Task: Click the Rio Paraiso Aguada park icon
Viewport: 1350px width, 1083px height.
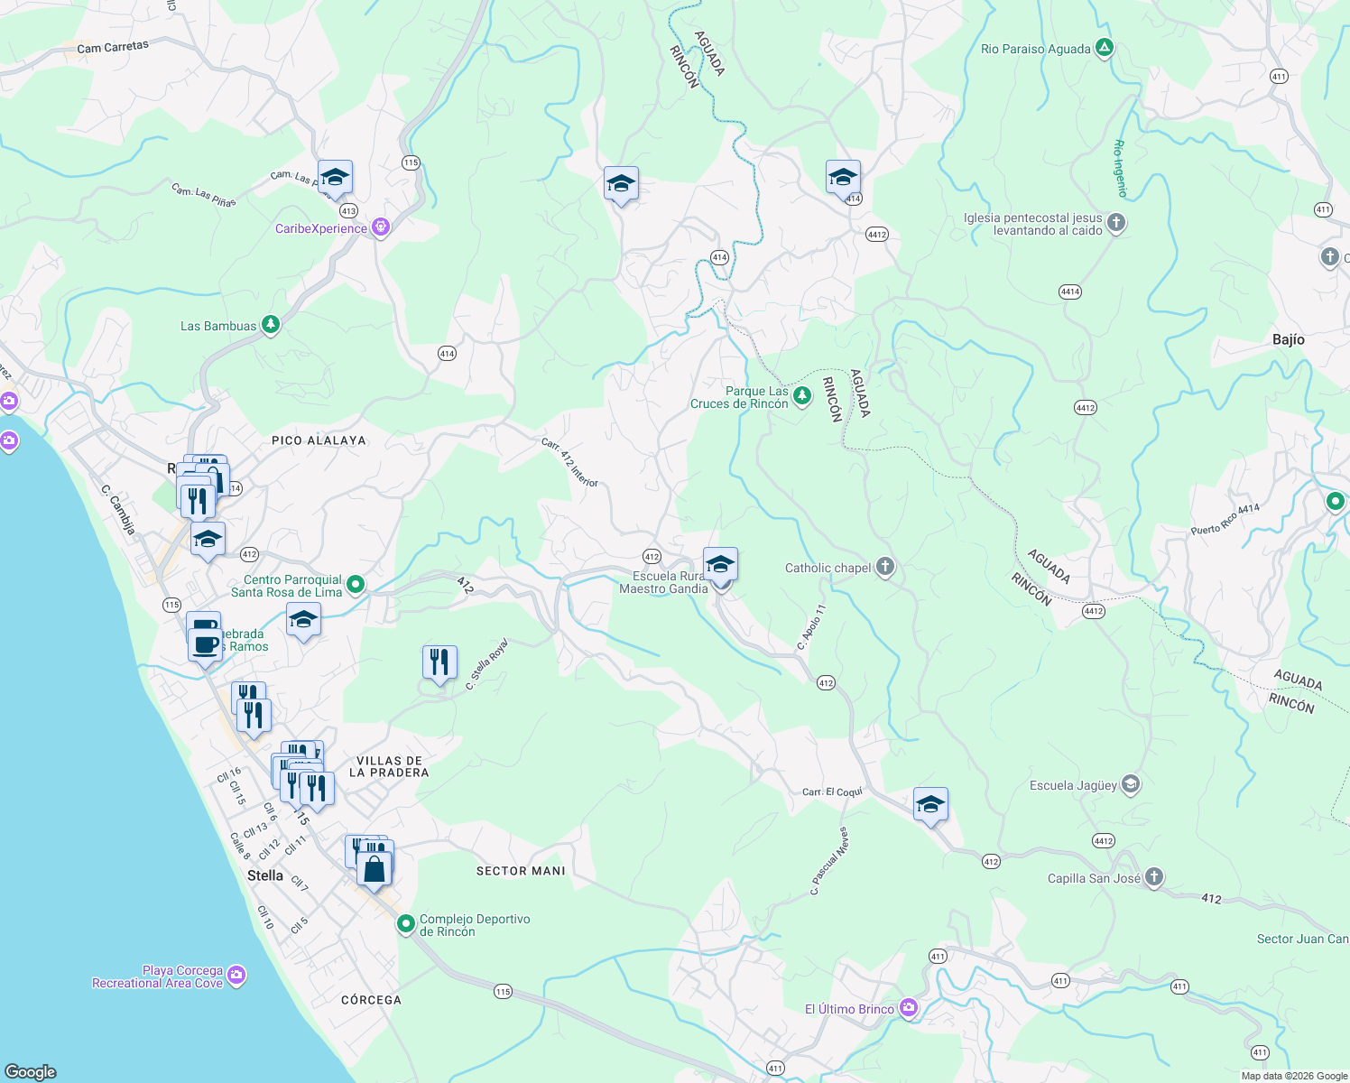Action: tap(1105, 46)
